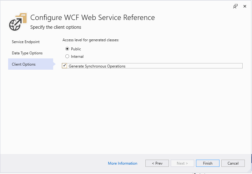Screen dimensions: 252x174
Task: Open the Data Type Options page
Action: [x=27, y=53]
